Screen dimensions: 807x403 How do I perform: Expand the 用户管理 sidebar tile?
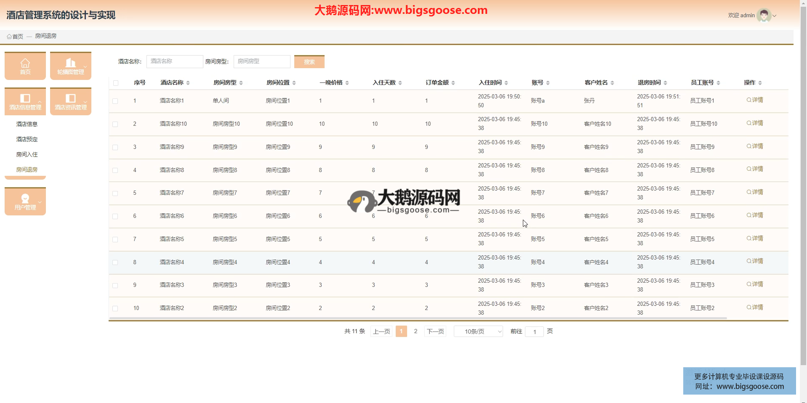tap(25, 201)
